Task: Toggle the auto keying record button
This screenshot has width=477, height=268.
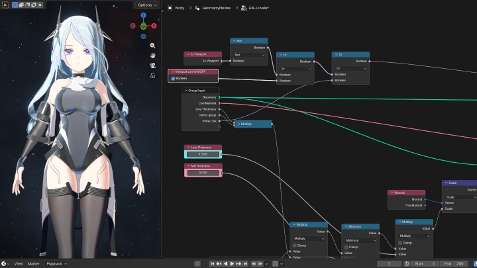Action: tap(197, 264)
